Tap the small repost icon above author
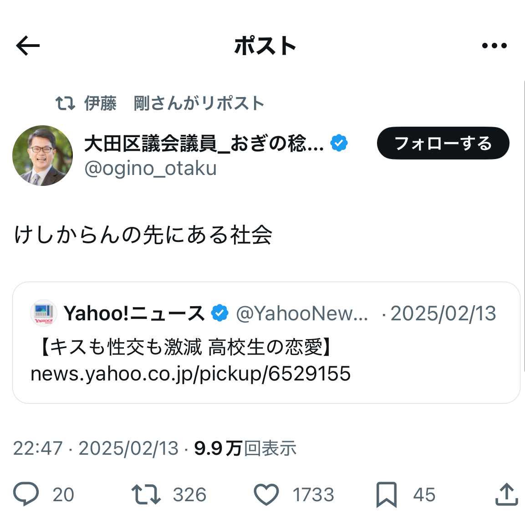Screen dimensions: 525x524 point(65,103)
